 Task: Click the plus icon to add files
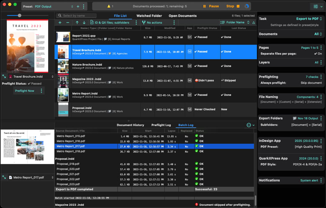pyautogui.click(x=60, y=23)
